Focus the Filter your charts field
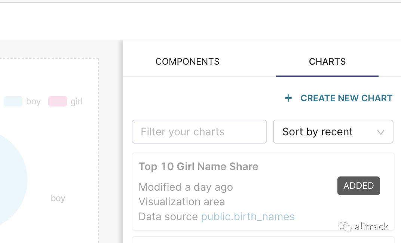 (199, 132)
